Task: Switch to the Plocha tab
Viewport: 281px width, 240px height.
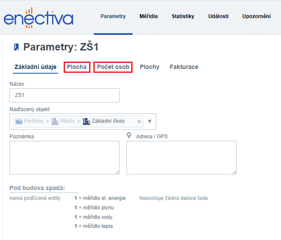Action: pos(77,67)
